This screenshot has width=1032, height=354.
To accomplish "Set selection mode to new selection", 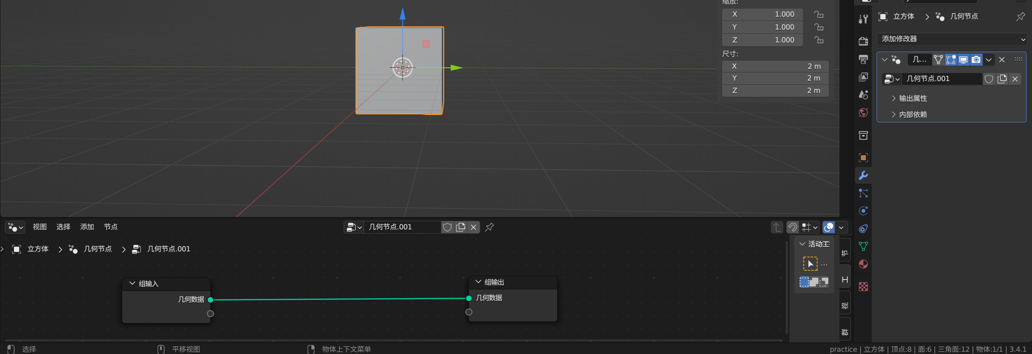I will click(804, 282).
